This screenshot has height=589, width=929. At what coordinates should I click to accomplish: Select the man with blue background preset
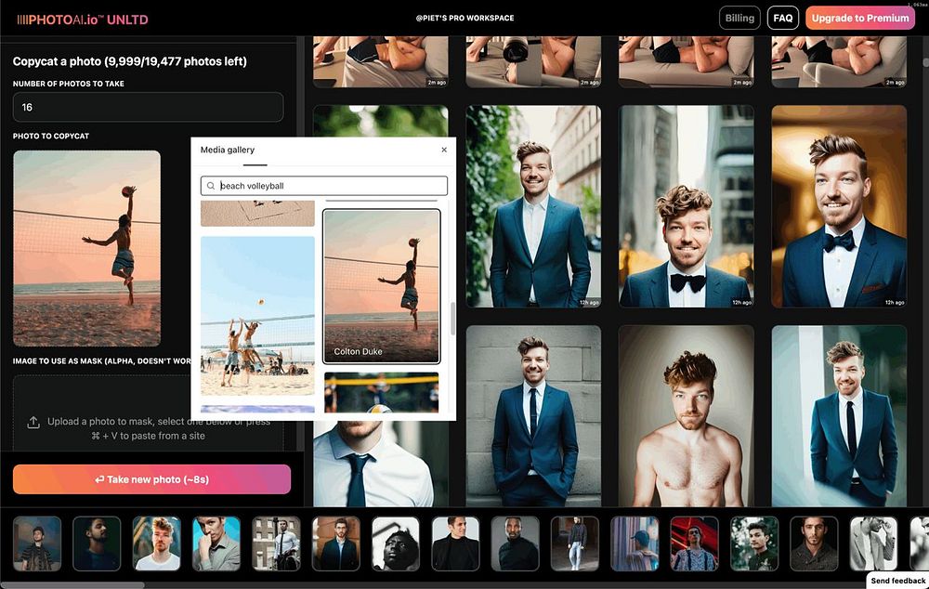tap(216, 543)
